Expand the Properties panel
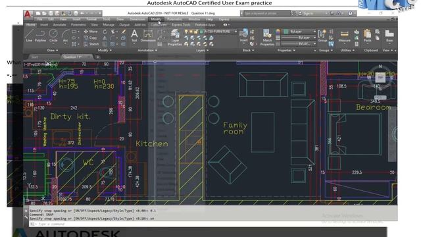Screen dimensions: 421x237 (286, 50)
